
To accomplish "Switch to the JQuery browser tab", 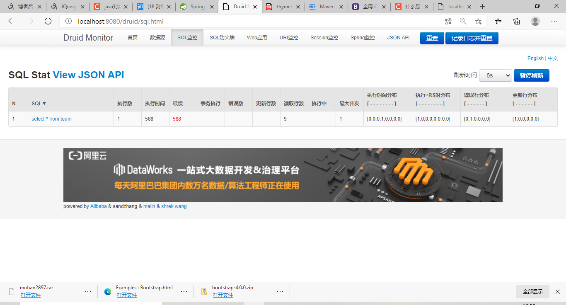I will [68, 7].
